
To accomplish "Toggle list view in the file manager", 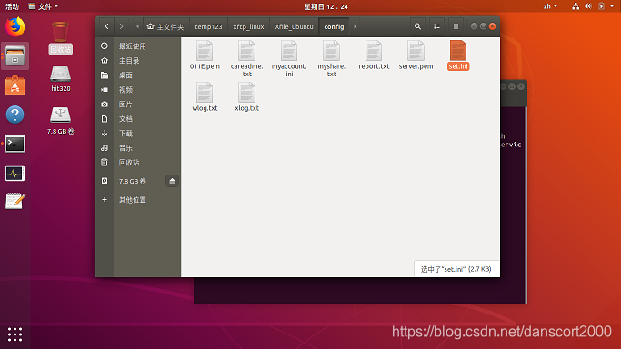I will 436,26.
